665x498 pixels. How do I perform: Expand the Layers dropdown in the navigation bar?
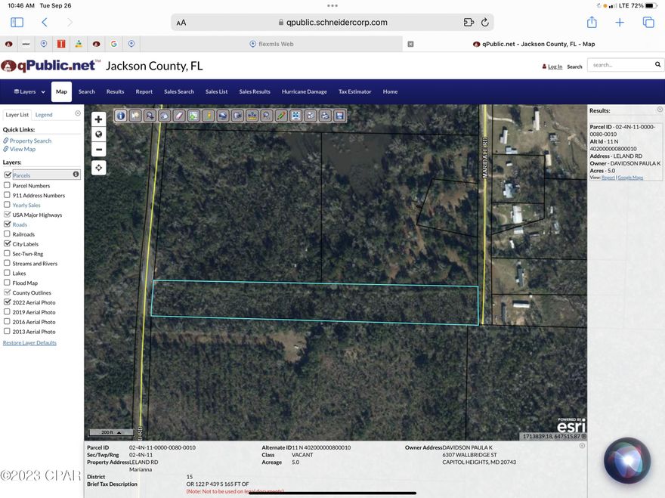click(x=27, y=91)
